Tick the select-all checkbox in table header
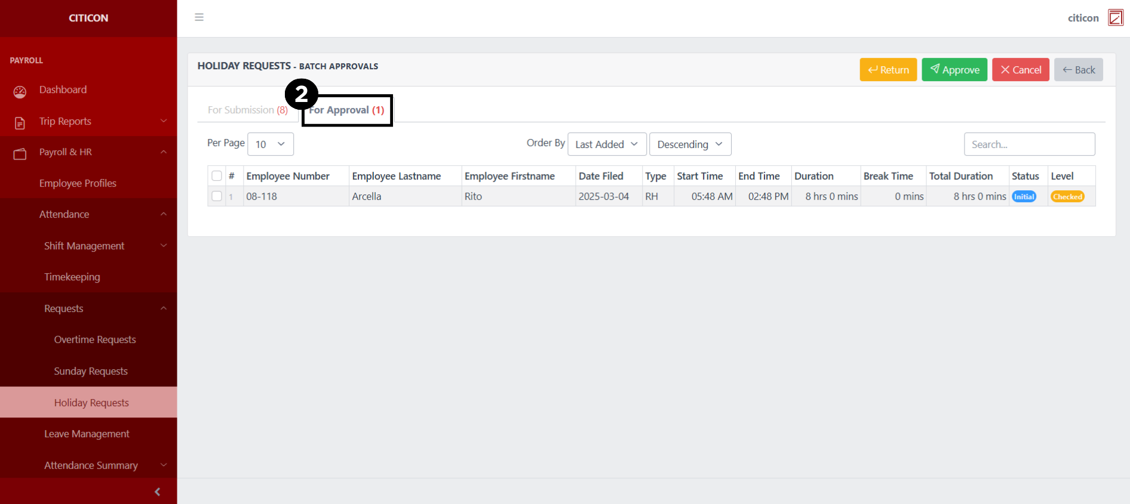 pos(217,176)
